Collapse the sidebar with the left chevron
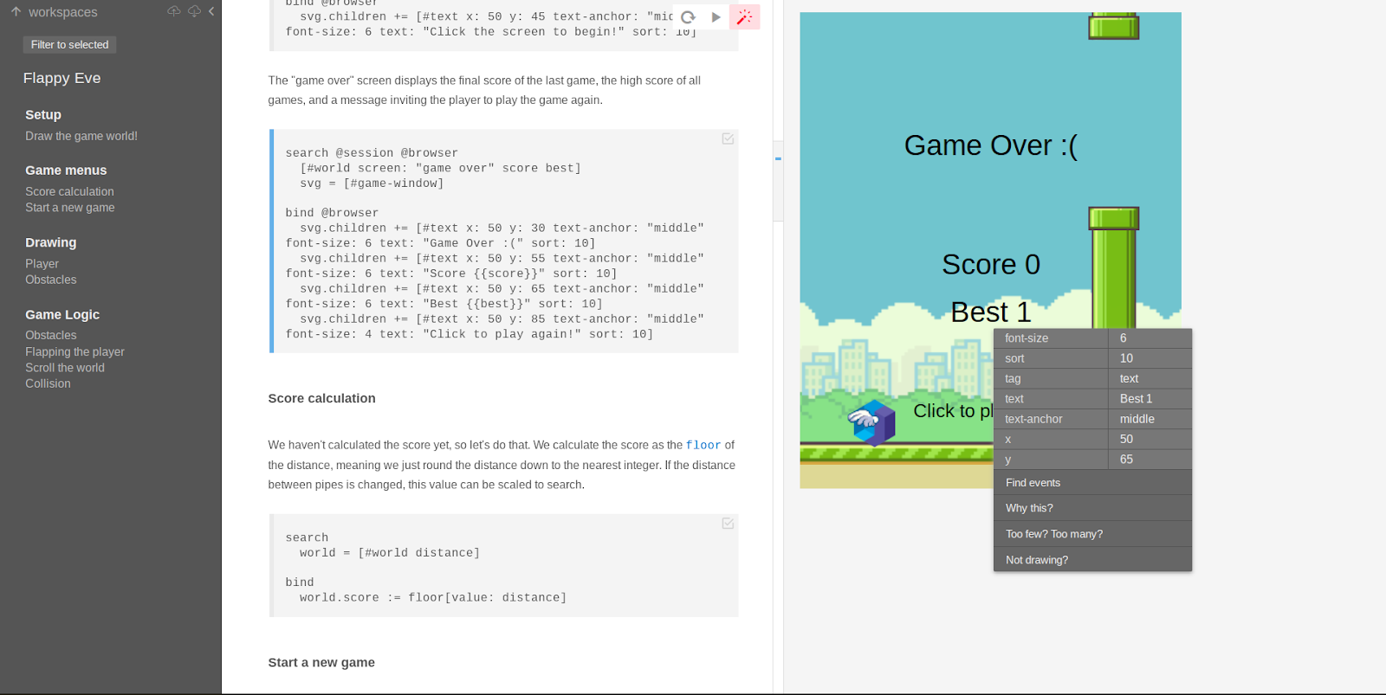1386x695 pixels. click(x=211, y=11)
